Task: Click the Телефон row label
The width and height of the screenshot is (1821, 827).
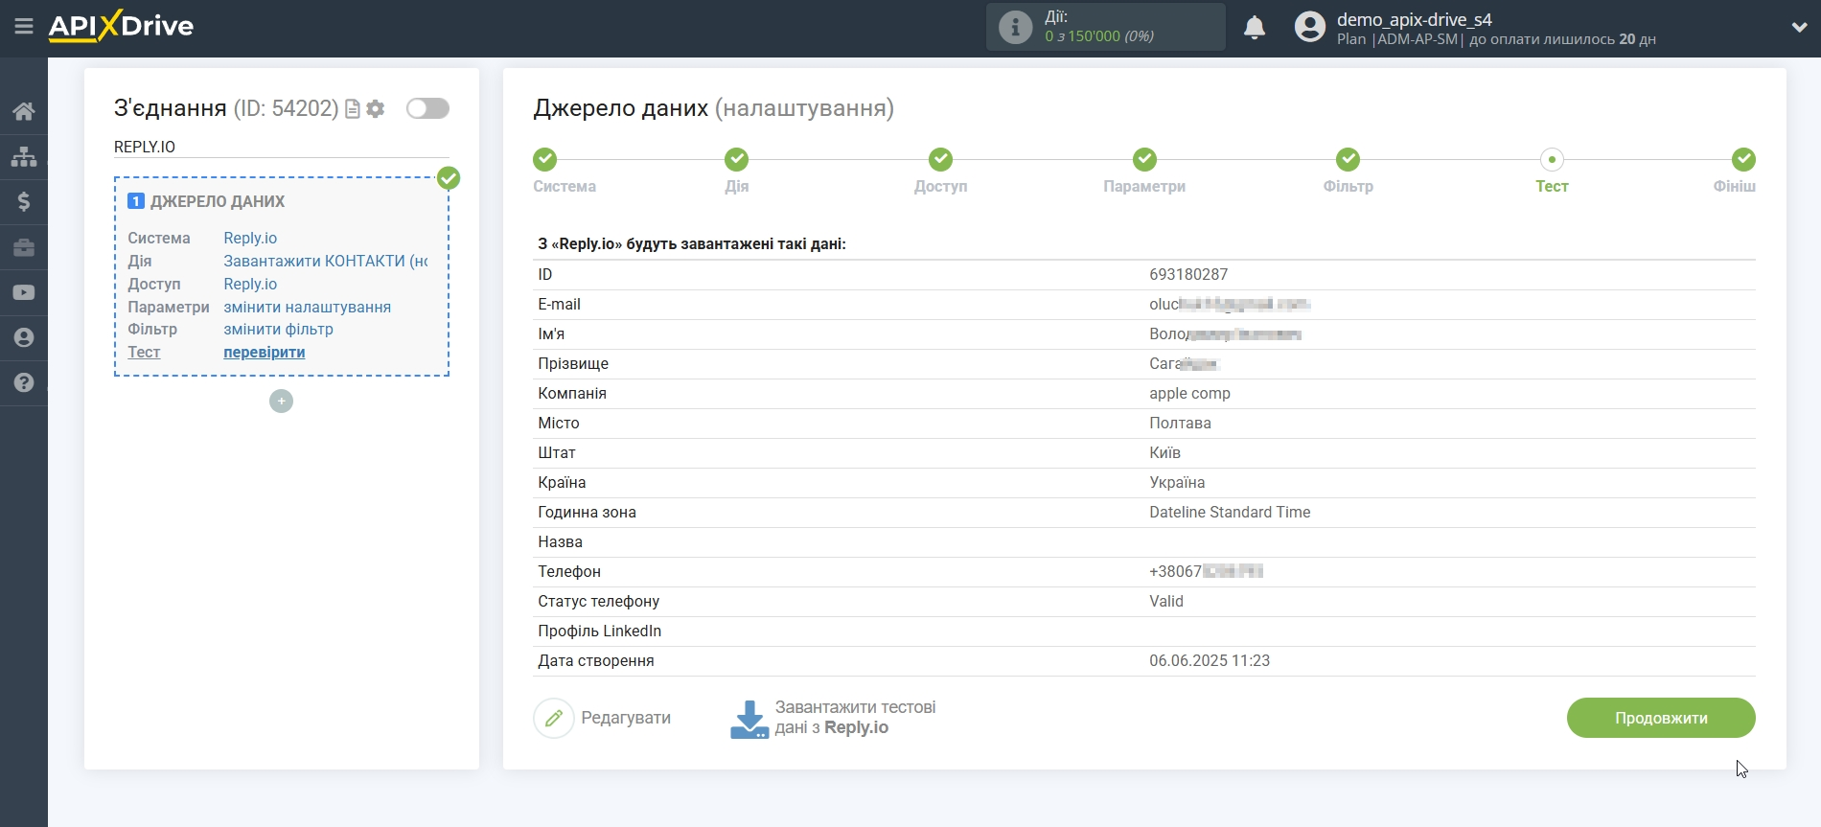Action: coord(569,571)
